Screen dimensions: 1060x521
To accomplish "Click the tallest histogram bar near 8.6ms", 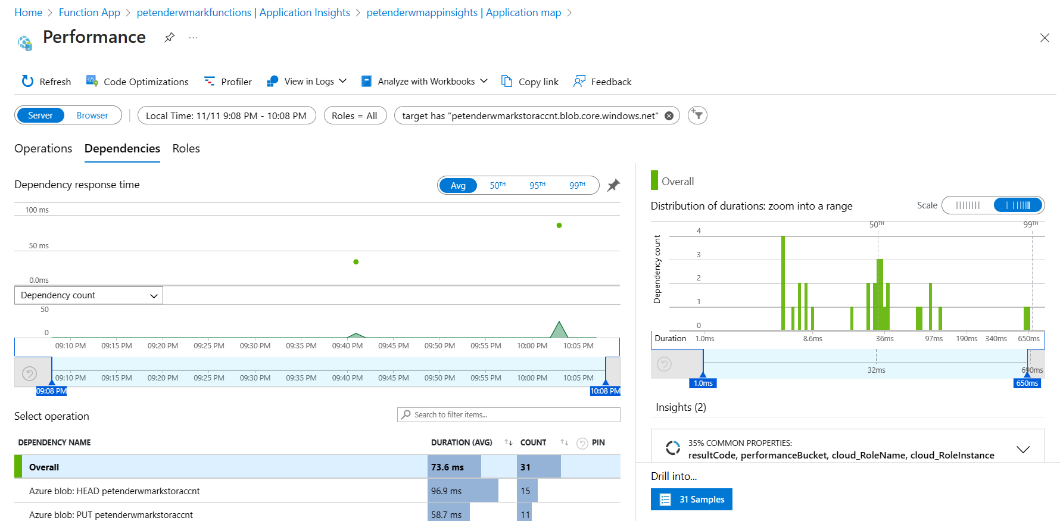I will [x=782, y=283].
